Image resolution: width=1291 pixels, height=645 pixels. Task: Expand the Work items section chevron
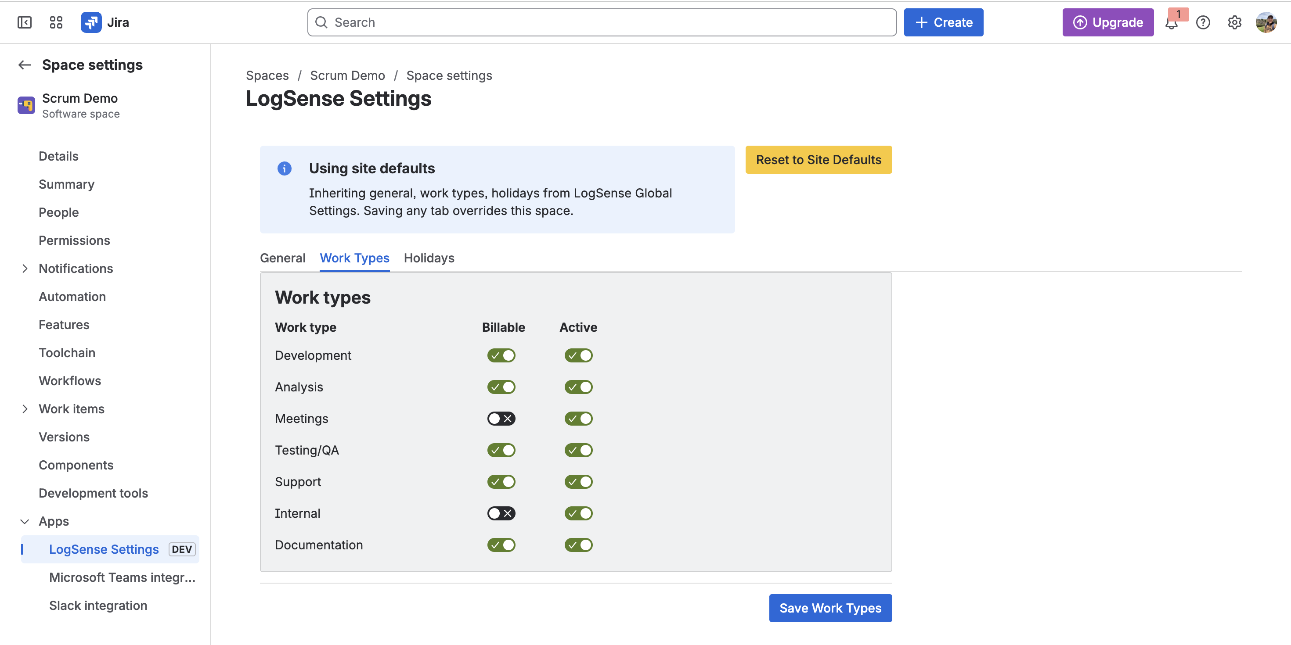(x=25, y=408)
